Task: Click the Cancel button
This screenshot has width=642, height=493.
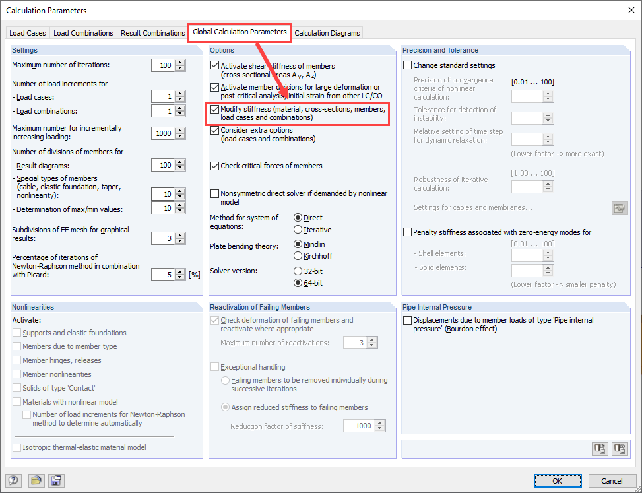Action: pos(612,480)
